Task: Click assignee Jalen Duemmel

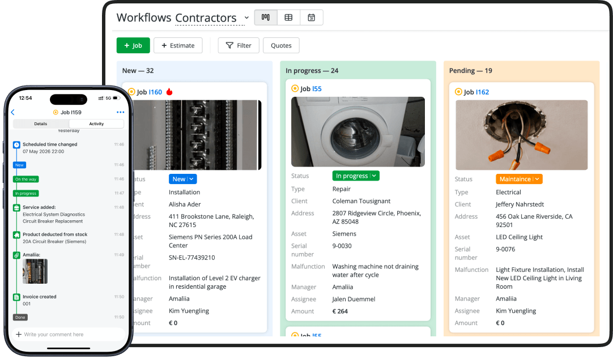Action: point(354,299)
